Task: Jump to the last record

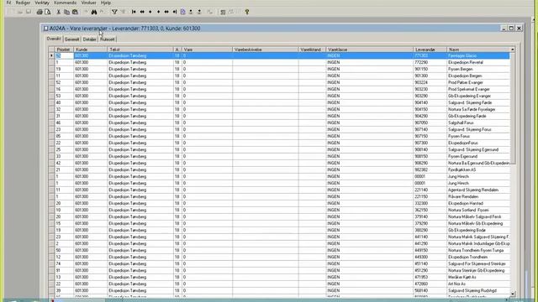Action: tap(175, 12)
